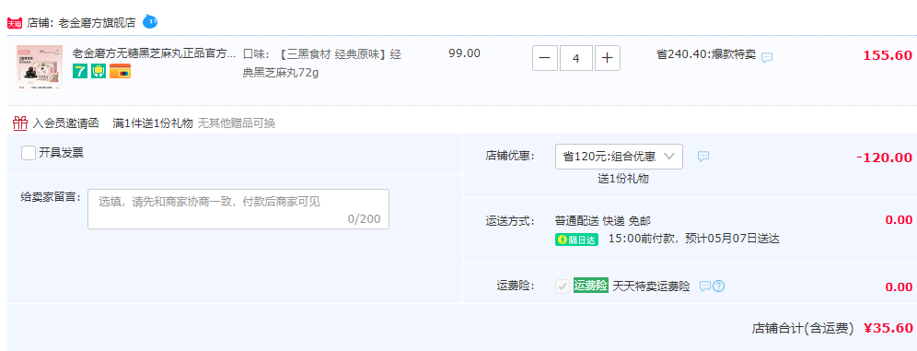This screenshot has width=917, height=351.
Task: Open the black sesame ball product thumbnail
Action: (40, 67)
